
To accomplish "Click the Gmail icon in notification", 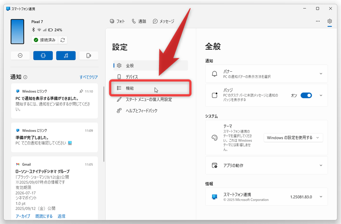I will pos(17,165).
